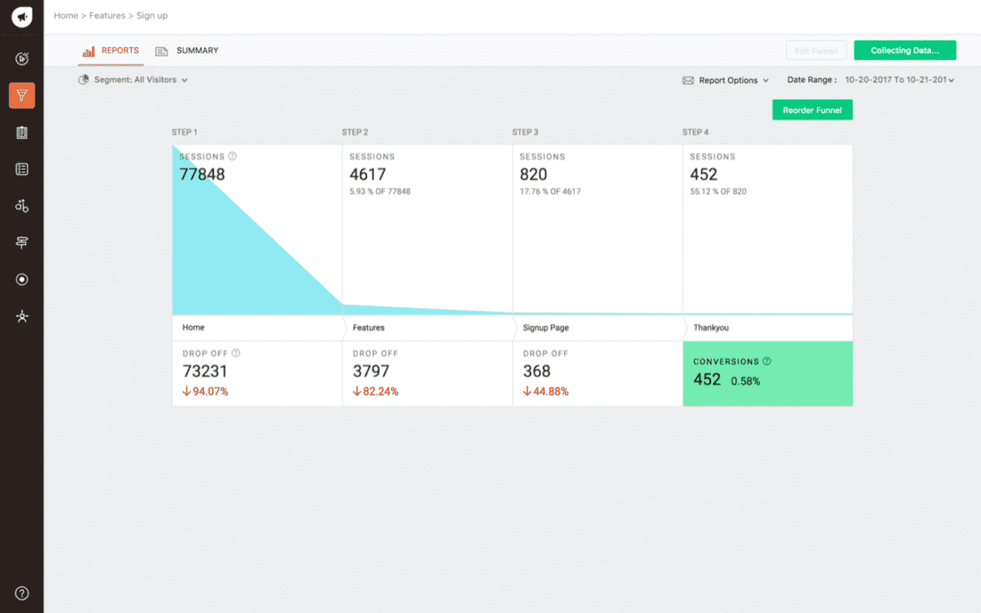Open help via the sidebar question mark
981x613 pixels.
point(21,593)
